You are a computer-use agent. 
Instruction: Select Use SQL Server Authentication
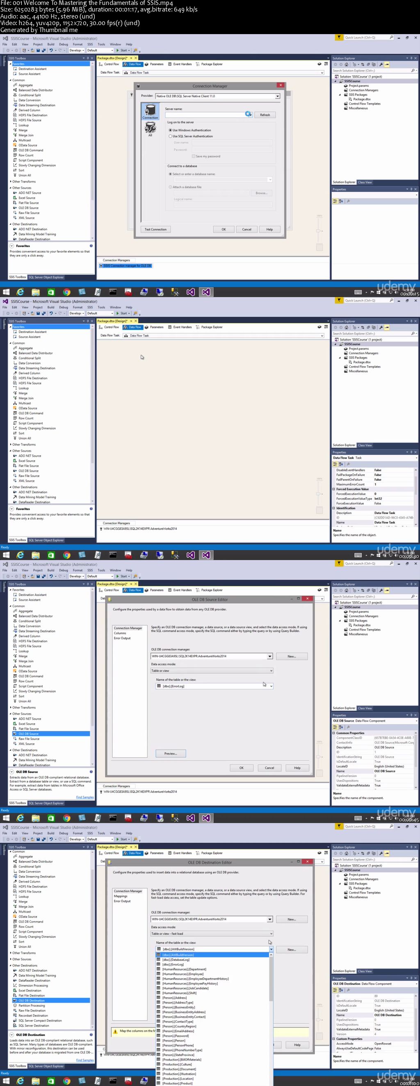point(191,136)
